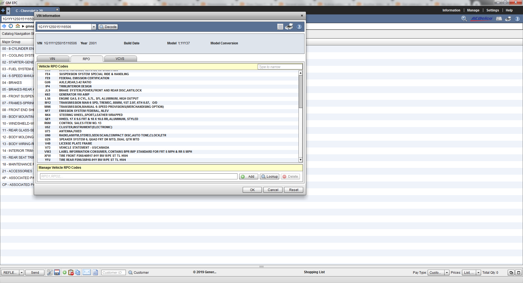Viewport: 523px width, 283px height.
Task: Click the Cancel button
Action: pyautogui.click(x=273, y=190)
